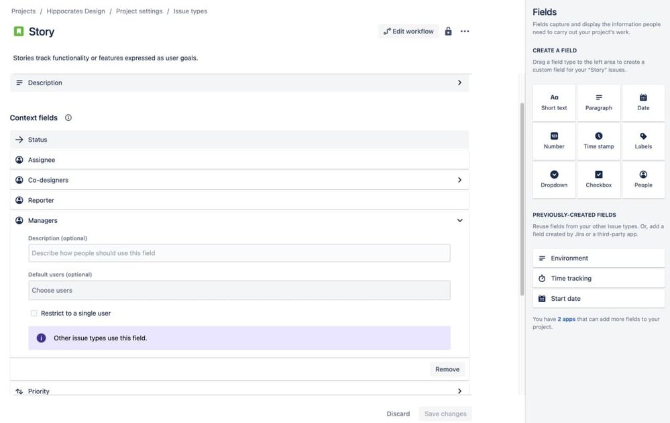The image size is (670, 423).
Task: Enable Restrict to a single user checkbox
Action: [x=34, y=313]
